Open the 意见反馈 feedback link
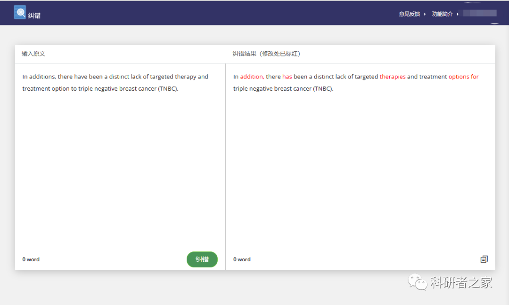This screenshot has height=305, width=509. pos(409,14)
